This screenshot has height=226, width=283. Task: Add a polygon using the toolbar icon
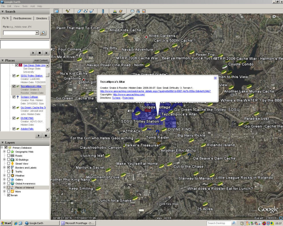(x=80, y=11)
